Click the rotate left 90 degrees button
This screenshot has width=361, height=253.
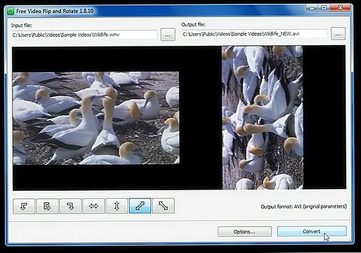coord(24,207)
